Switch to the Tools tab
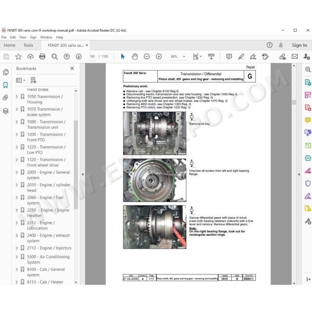This screenshot has width=312, height=312. [28, 45]
